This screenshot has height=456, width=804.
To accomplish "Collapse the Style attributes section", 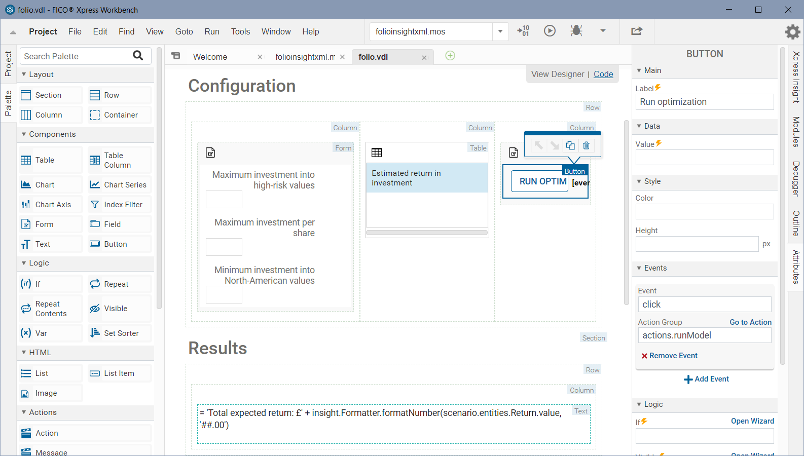I will click(x=639, y=181).
